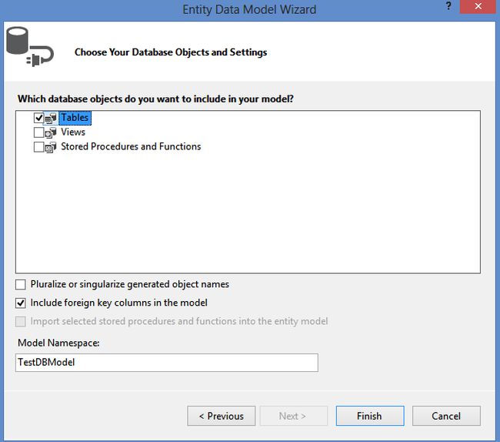Viewport: 500px width, 442px height.
Task: Toggle import selected stored procedures checkbox
Action: (21, 321)
